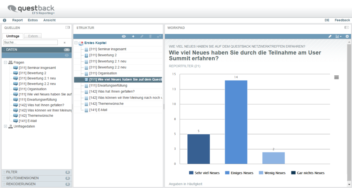Collapse the Workpad panel using its header icon
The width and height of the screenshot is (352, 188).
tap(346, 28)
